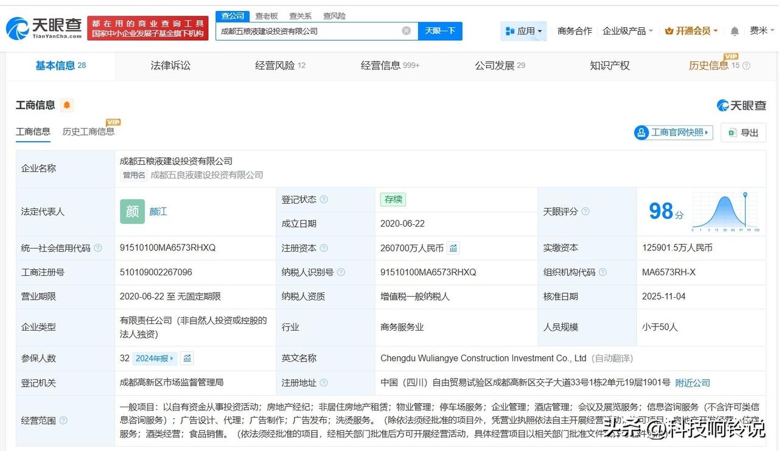
Task: Open the 开通会员 dropdown
Action: pyautogui.click(x=691, y=31)
